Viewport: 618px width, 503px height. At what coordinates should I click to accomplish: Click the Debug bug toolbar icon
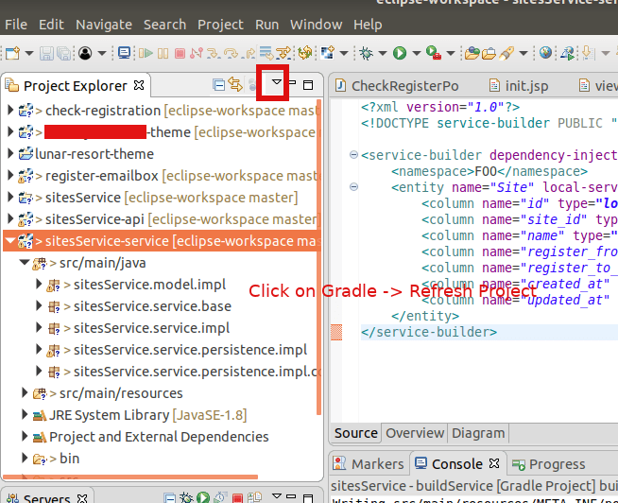pyautogui.click(x=367, y=53)
